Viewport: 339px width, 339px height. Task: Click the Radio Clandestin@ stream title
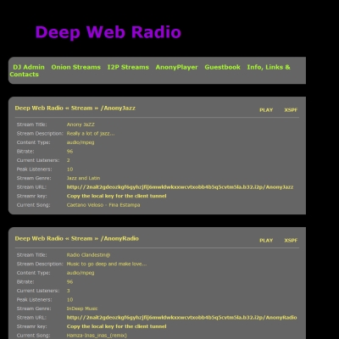coord(88,255)
